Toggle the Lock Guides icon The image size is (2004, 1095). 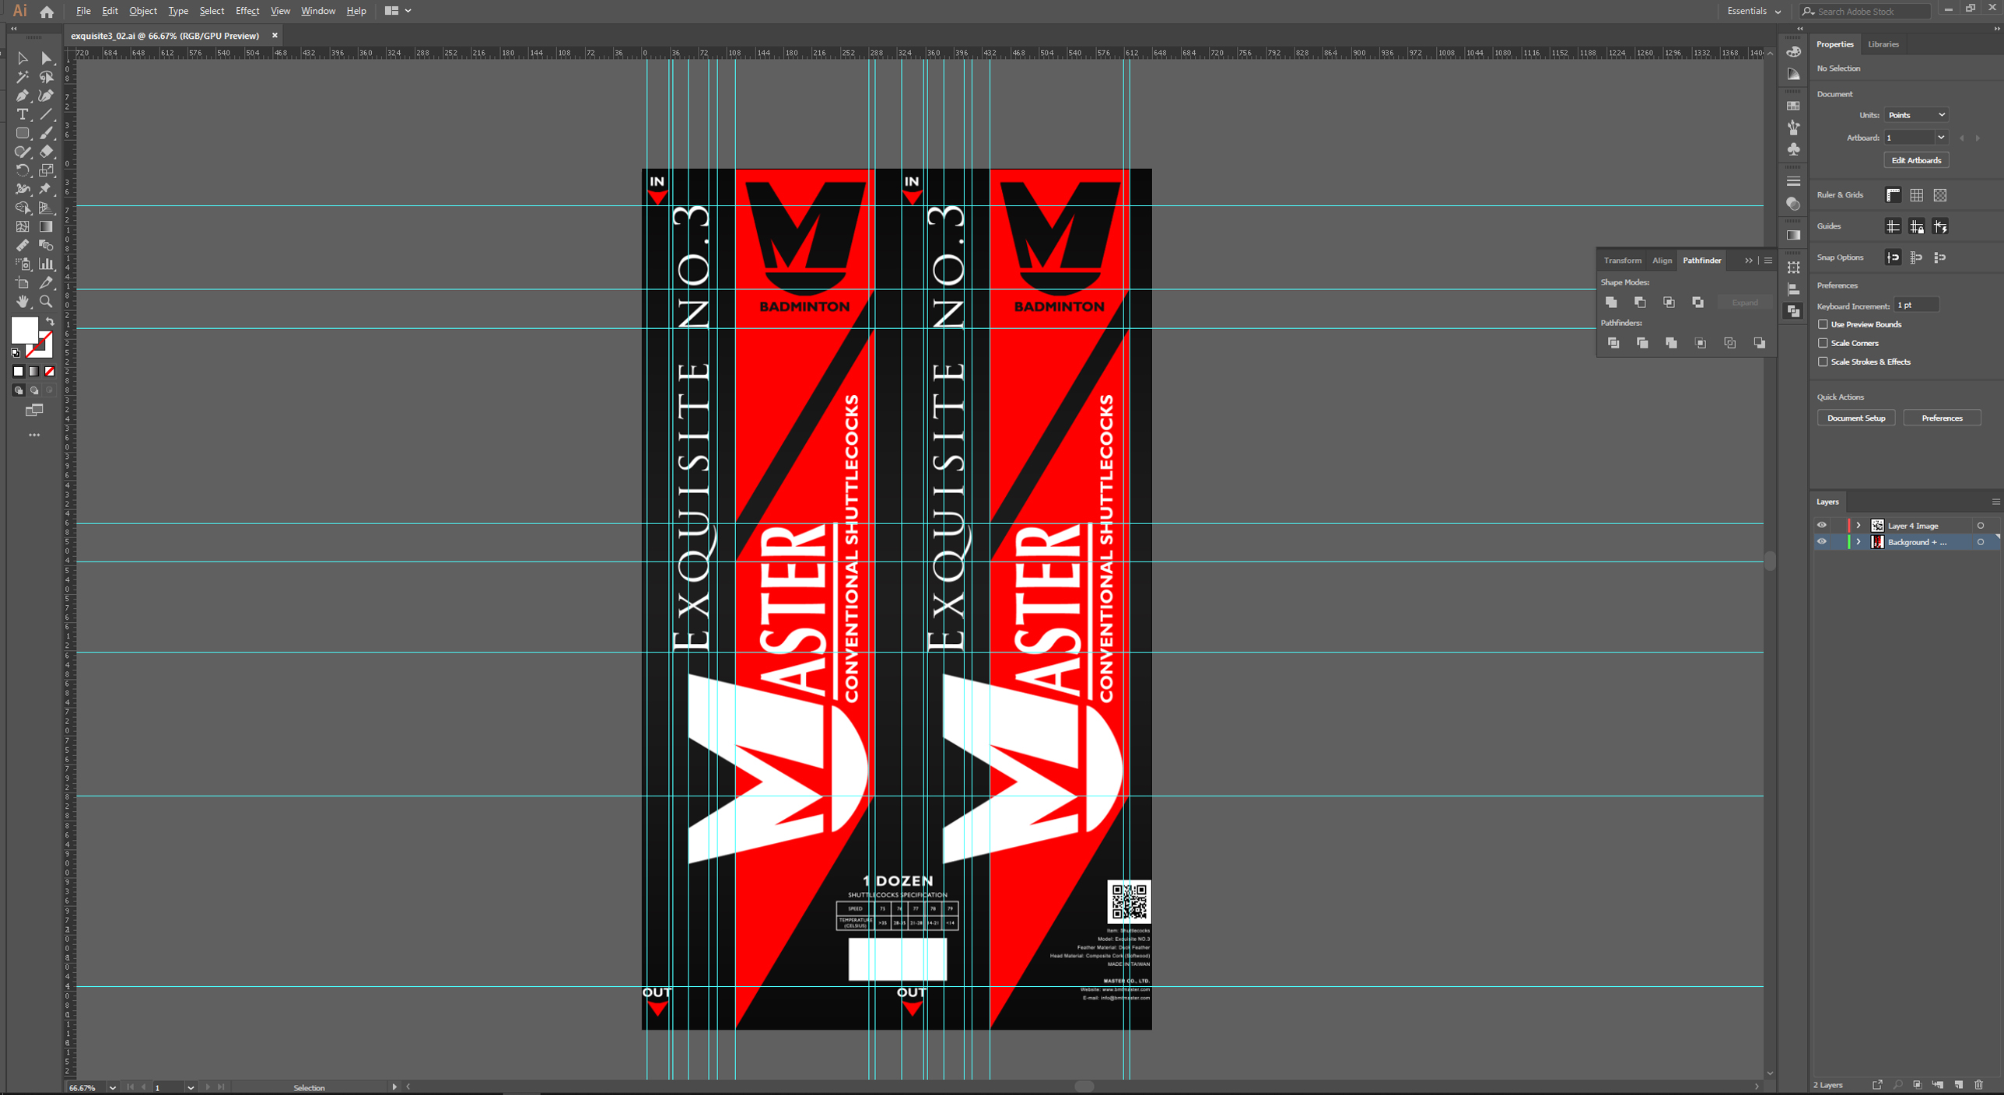1917,226
